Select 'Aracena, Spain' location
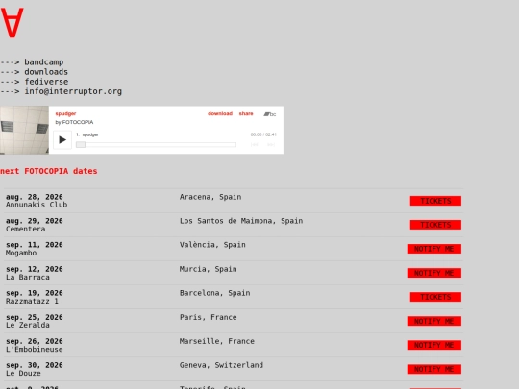The width and height of the screenshot is (519, 389). click(210, 197)
